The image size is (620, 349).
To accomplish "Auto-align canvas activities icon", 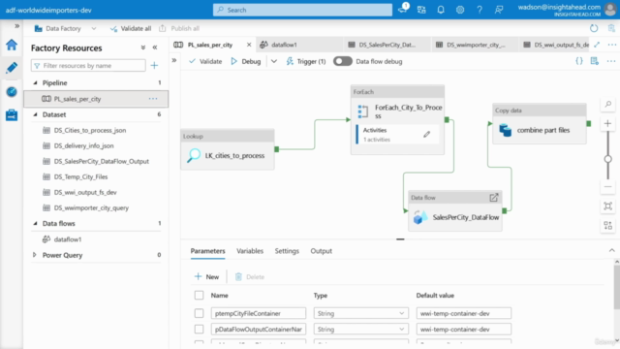I will coord(607,225).
